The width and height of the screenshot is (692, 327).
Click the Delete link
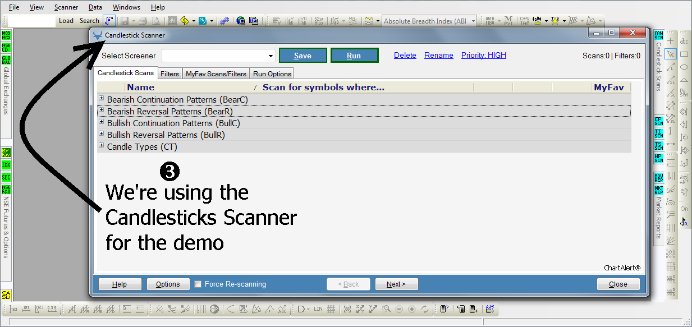(x=405, y=55)
